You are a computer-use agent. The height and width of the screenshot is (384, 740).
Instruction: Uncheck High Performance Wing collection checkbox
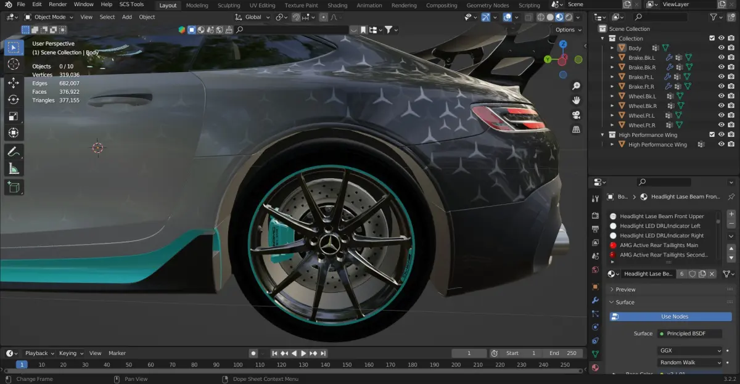pos(712,134)
